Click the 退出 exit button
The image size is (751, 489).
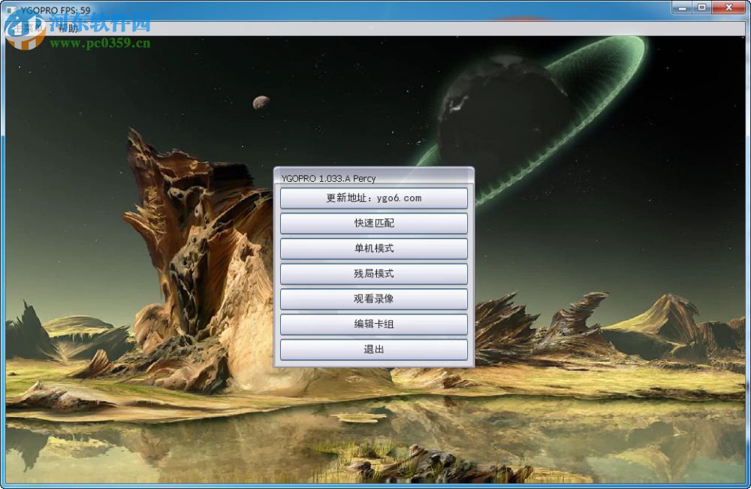tap(373, 349)
